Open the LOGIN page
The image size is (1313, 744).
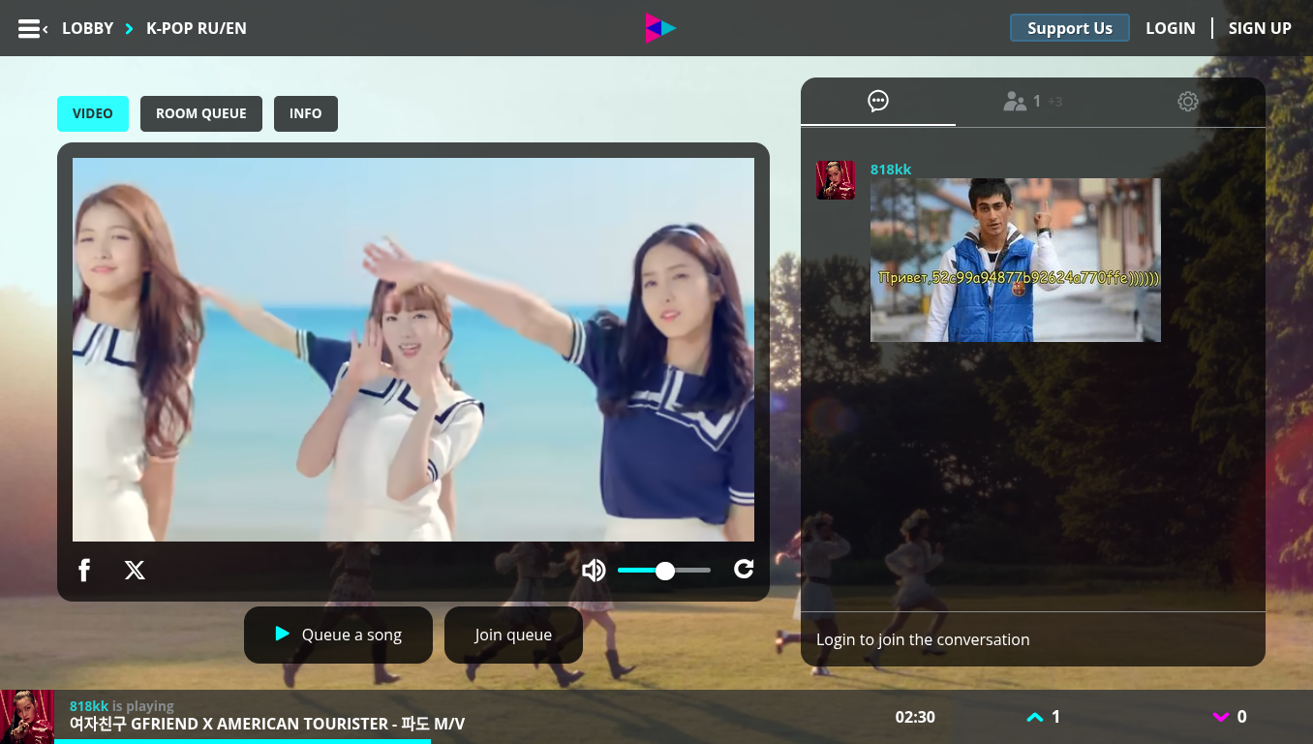pyautogui.click(x=1171, y=28)
